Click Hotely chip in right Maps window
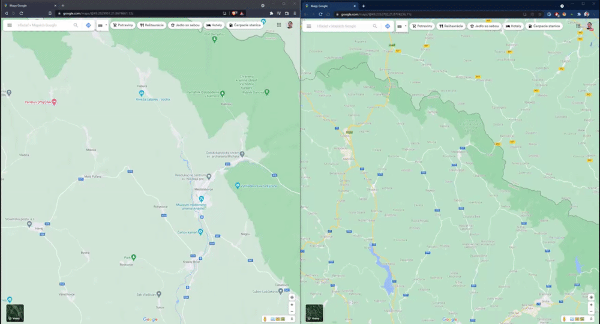Image resolution: width=600 pixels, height=324 pixels. pos(514,26)
